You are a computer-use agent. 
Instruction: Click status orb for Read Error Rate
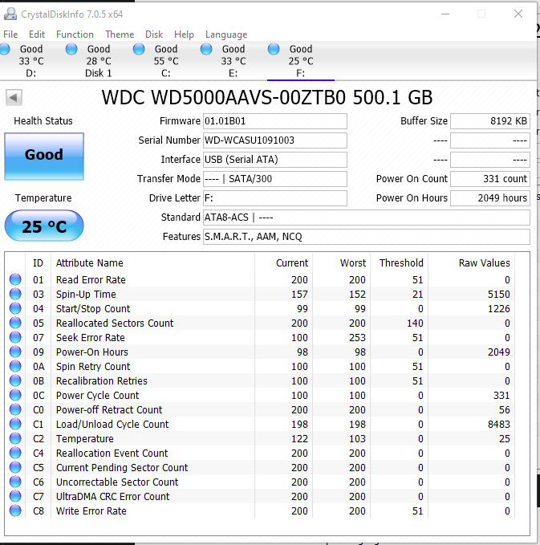15,279
